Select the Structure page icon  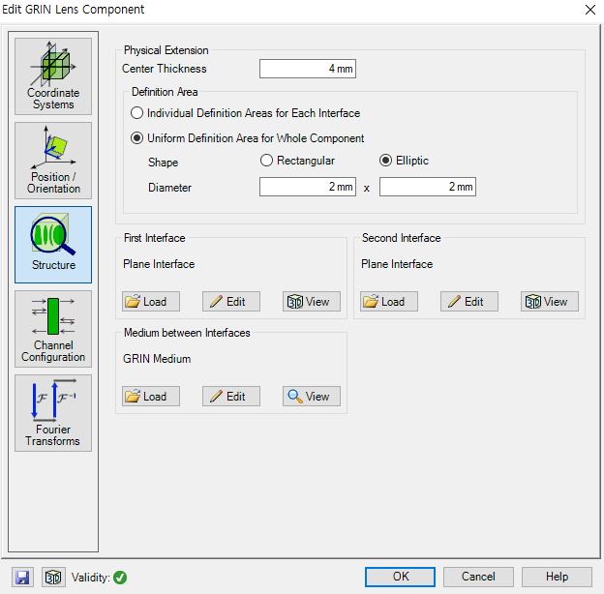click(53, 245)
